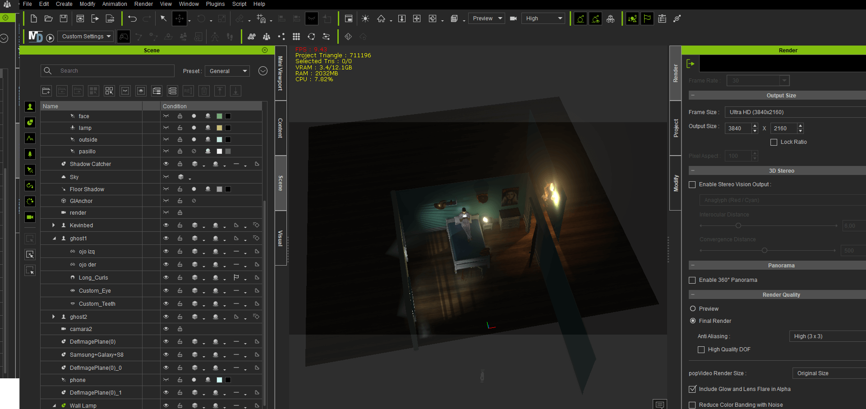Open the Animation menu
Image resolution: width=866 pixels, height=409 pixels.
click(x=115, y=4)
